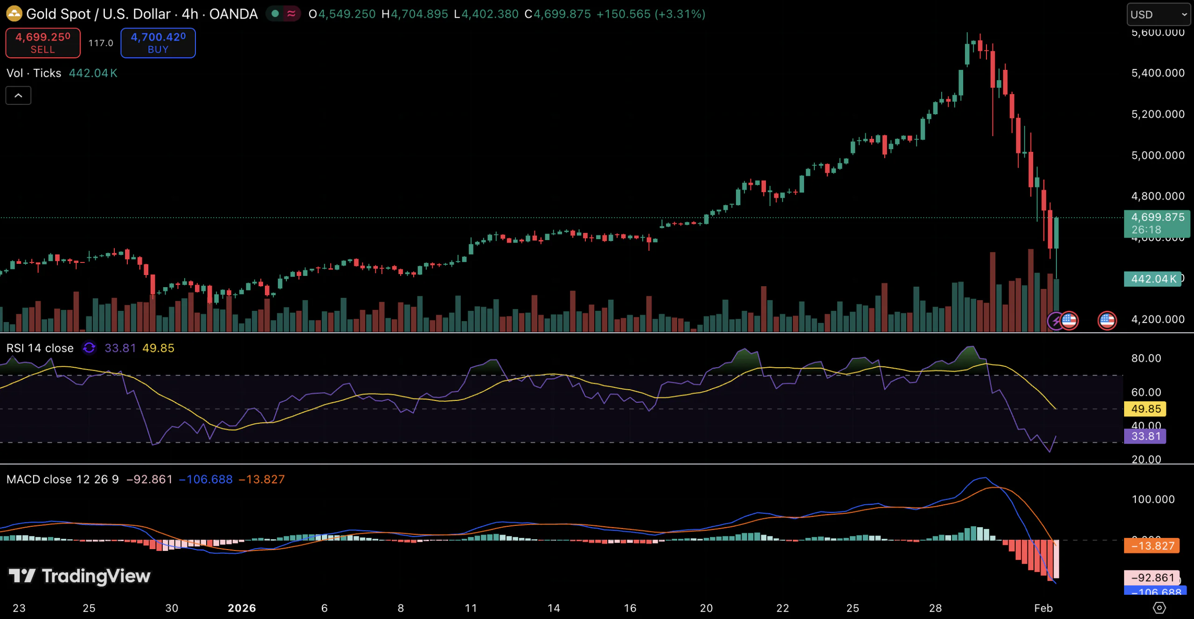Select the MACD close 12 26 9 legend
1194x619 pixels.
pos(62,479)
